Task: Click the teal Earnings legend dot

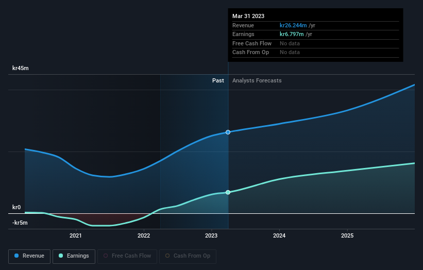Action: [x=61, y=256]
